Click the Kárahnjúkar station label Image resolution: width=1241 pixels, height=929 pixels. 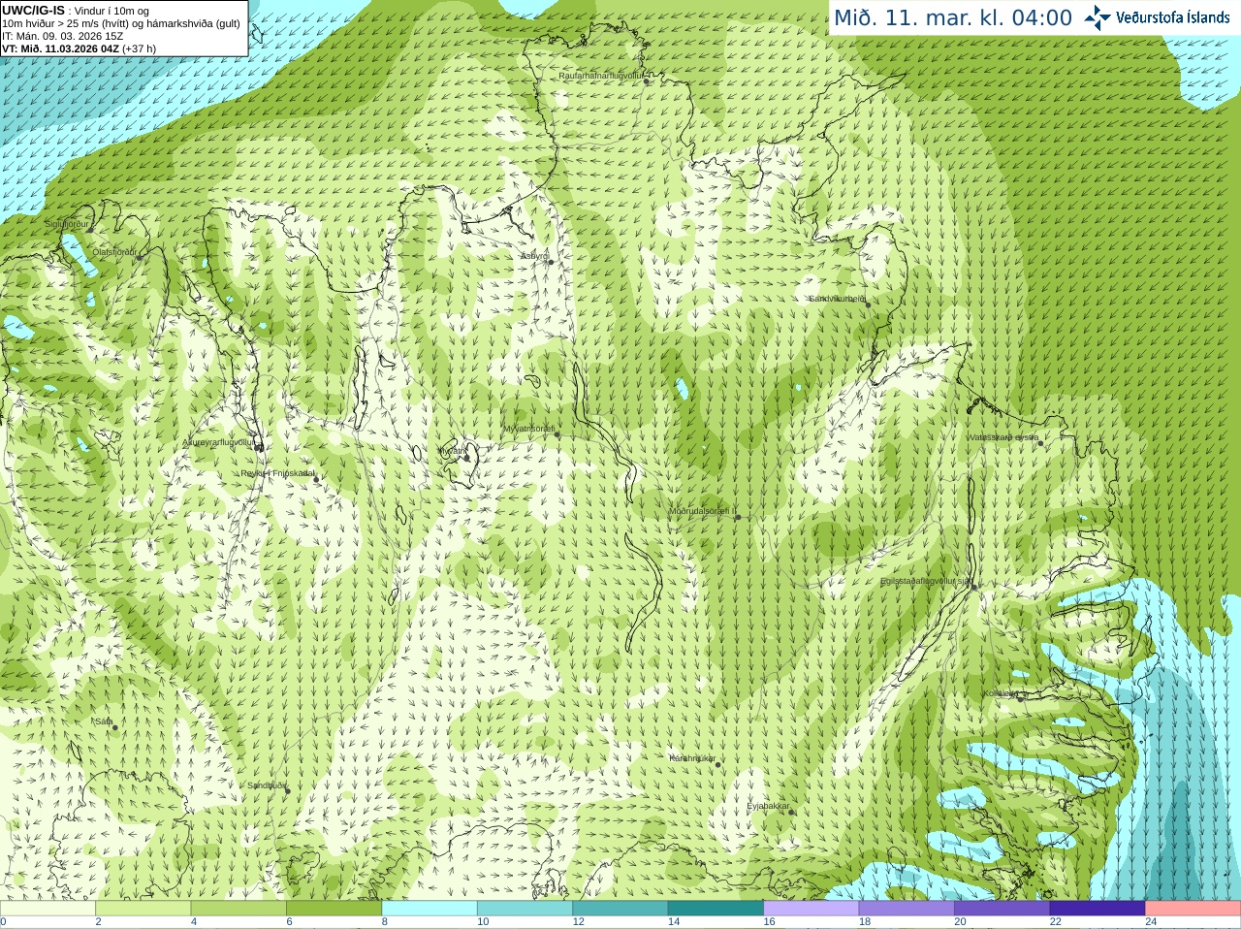(x=692, y=758)
